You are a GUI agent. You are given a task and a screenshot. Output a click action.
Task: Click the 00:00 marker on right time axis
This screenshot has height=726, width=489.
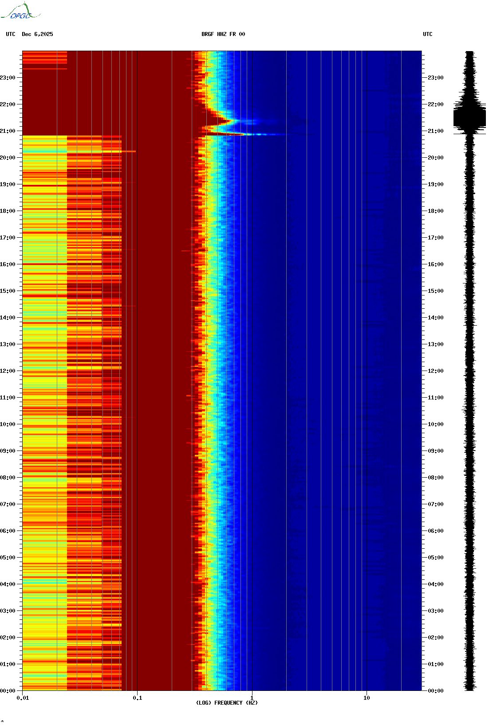[x=435, y=691]
